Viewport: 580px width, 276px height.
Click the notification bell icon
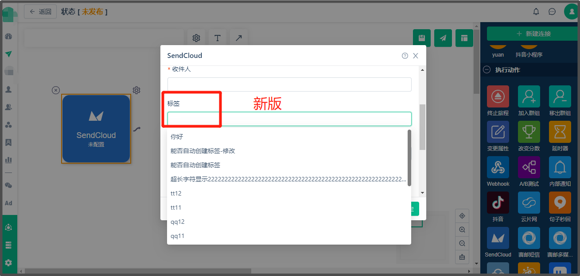pos(536,11)
